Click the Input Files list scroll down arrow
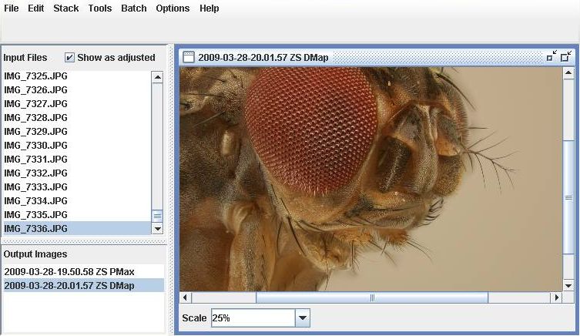Viewport: 580px width, 336px height. [x=157, y=229]
